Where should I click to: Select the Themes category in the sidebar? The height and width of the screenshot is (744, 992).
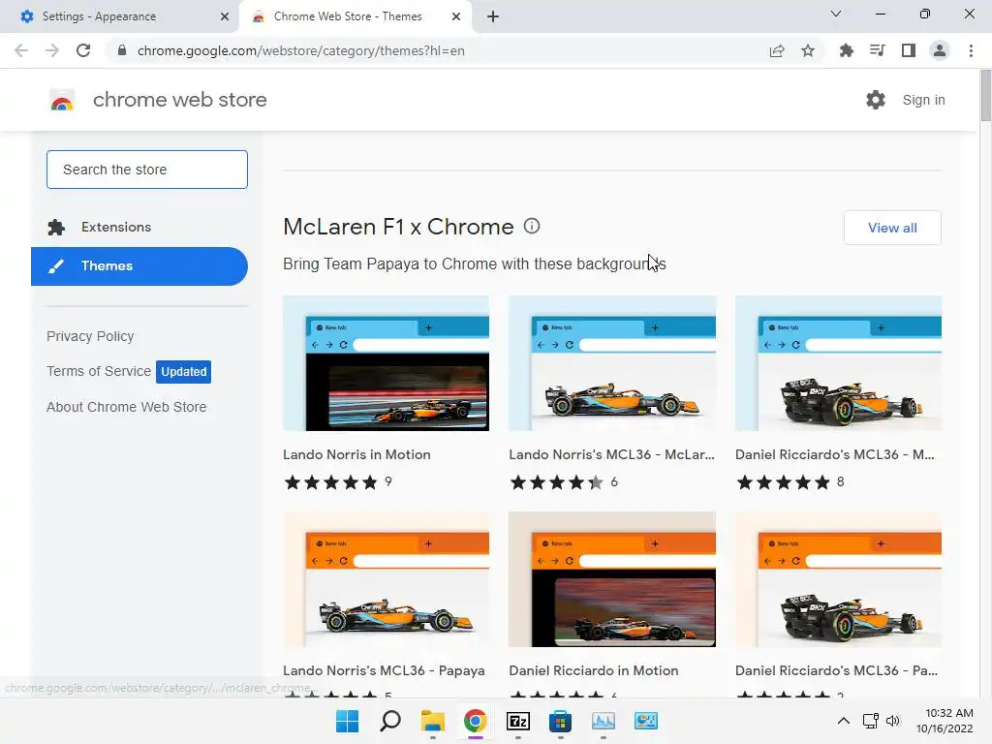tap(139, 266)
